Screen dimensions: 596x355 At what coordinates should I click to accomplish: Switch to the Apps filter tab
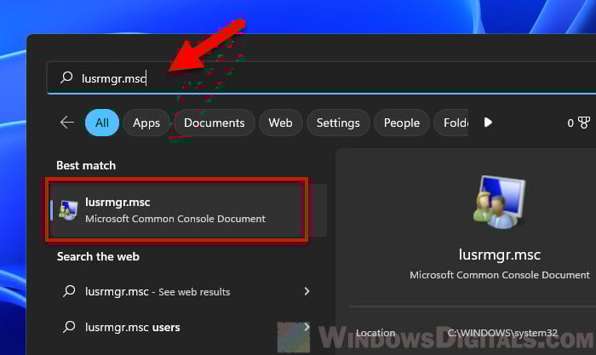146,123
